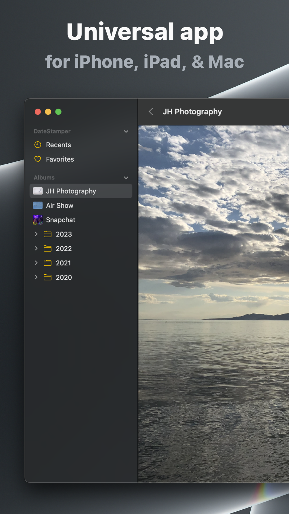Expand the 2022 folder

pos(36,248)
